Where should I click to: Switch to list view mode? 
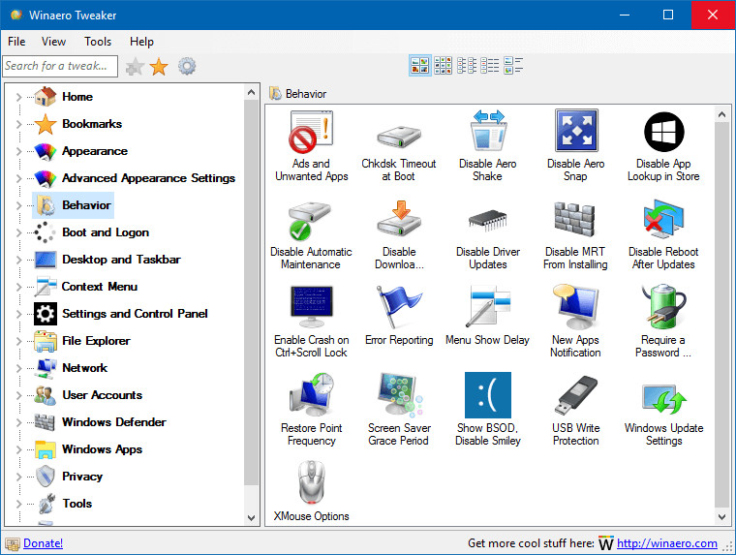[x=490, y=66]
